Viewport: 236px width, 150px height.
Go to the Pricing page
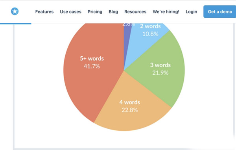click(95, 11)
